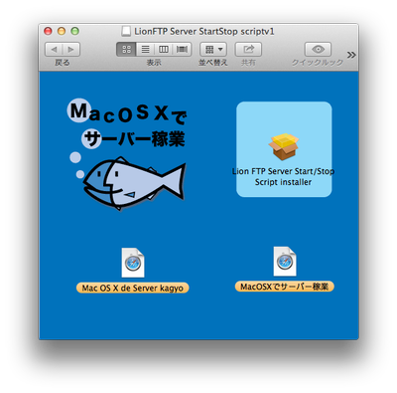Screen dimensions: 397x393
Task: Switch to list view mode
Action: pos(145,50)
